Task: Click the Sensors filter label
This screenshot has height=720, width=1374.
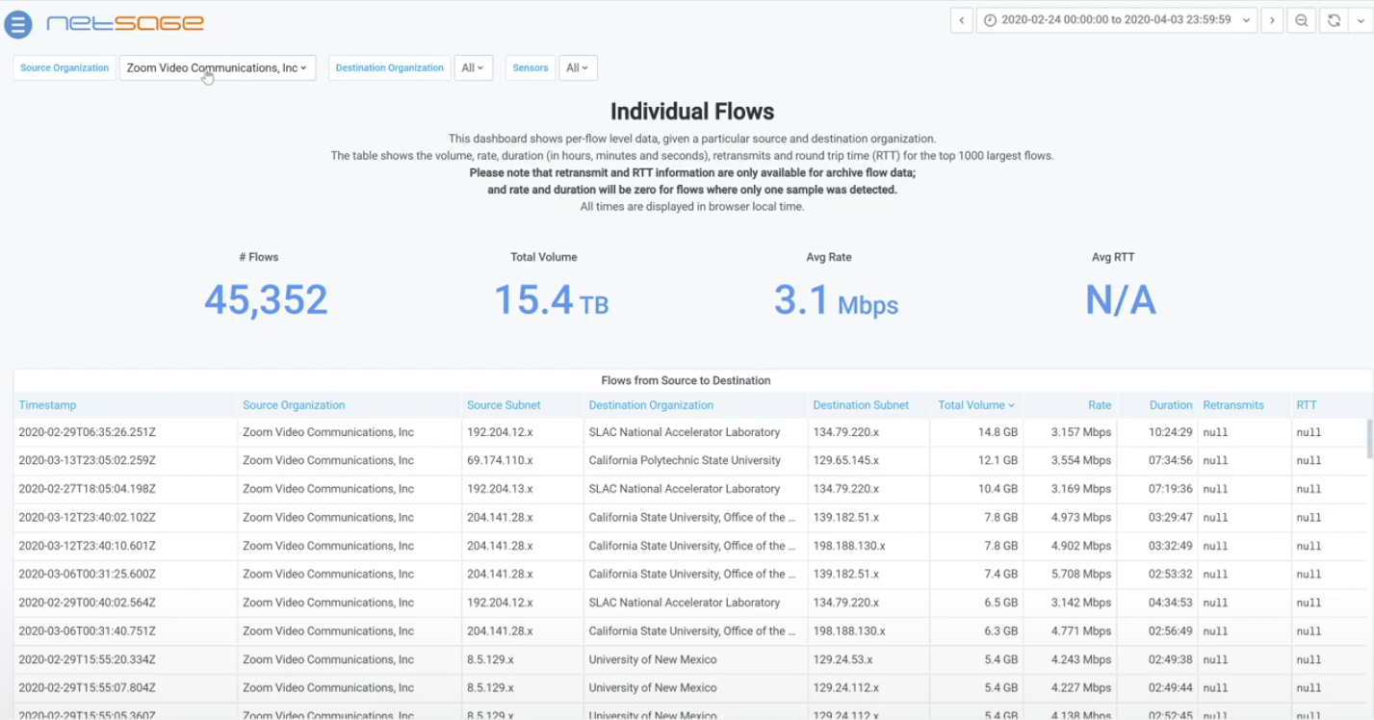Action: coord(531,67)
